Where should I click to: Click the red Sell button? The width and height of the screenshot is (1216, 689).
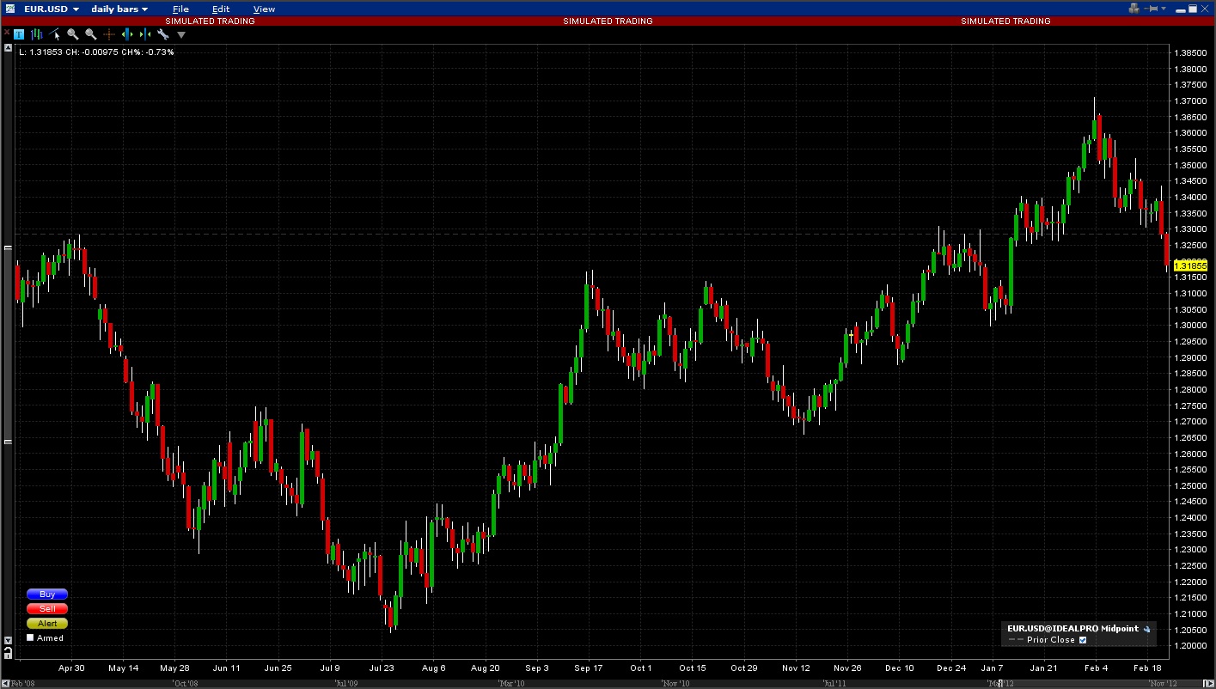[x=47, y=609]
